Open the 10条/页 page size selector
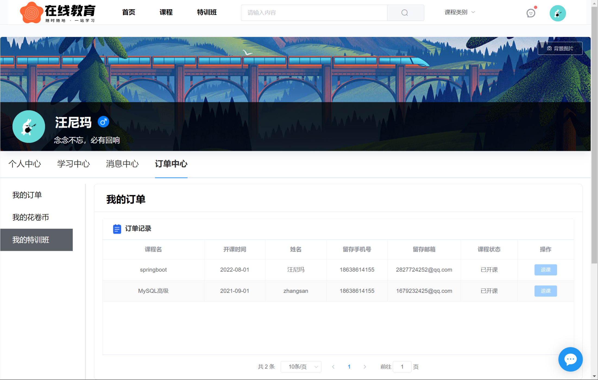This screenshot has width=598, height=380. click(301, 367)
